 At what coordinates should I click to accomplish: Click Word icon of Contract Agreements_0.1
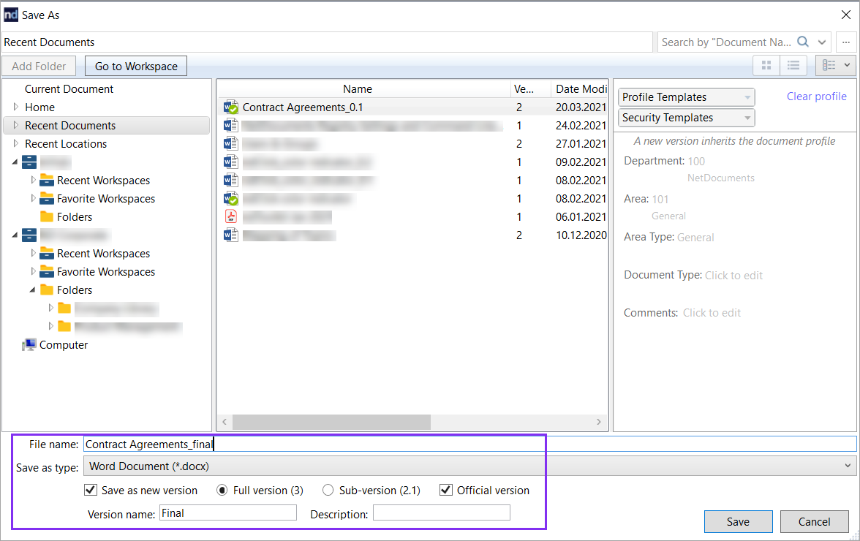pos(231,107)
